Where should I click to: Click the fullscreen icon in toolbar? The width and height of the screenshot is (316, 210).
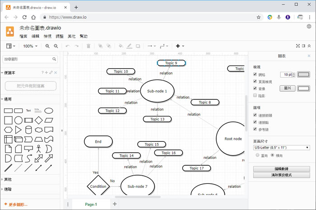[x=297, y=46]
